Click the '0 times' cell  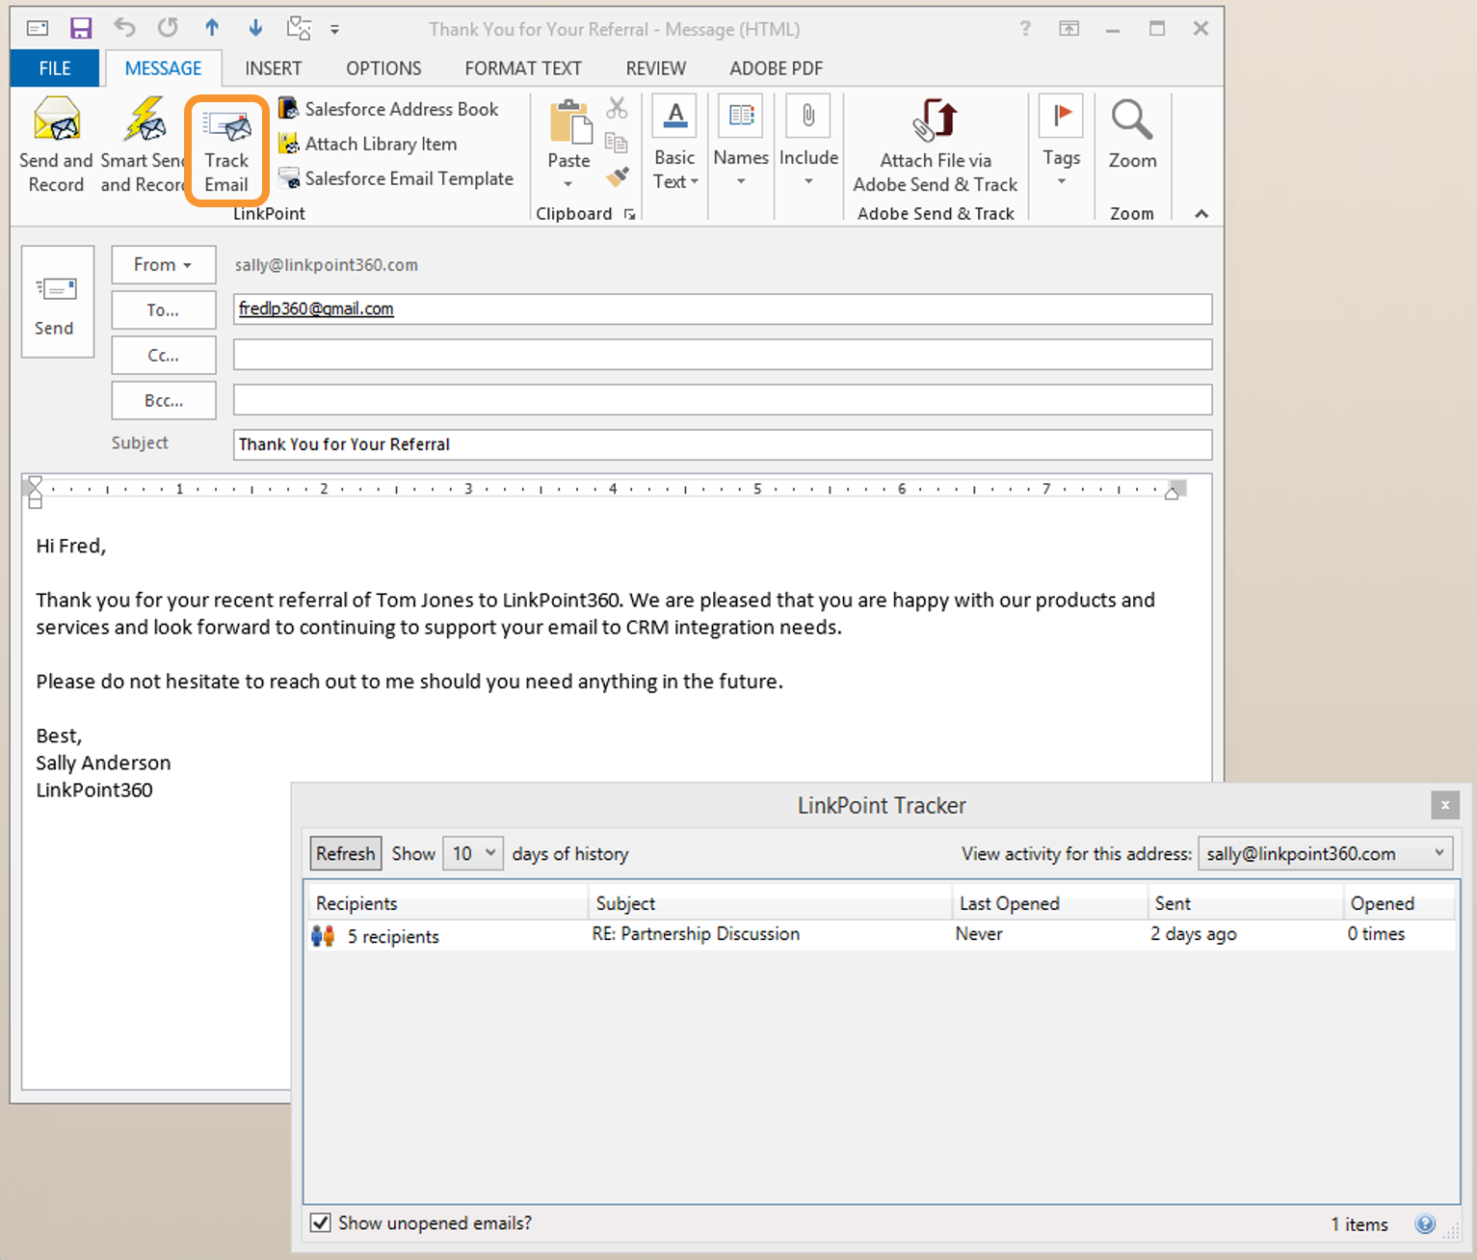pyautogui.click(x=1376, y=934)
